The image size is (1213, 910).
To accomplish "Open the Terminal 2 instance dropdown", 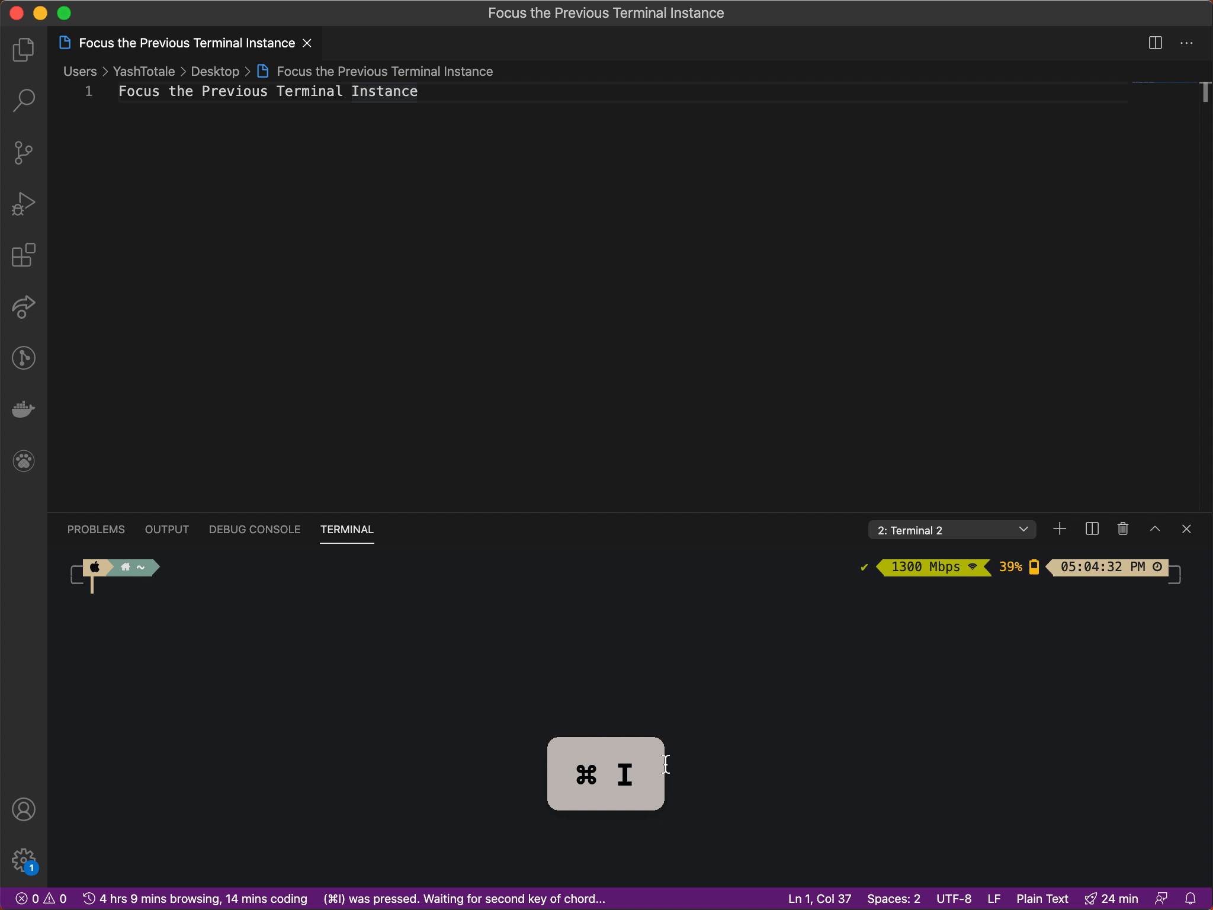I will click(x=950, y=529).
